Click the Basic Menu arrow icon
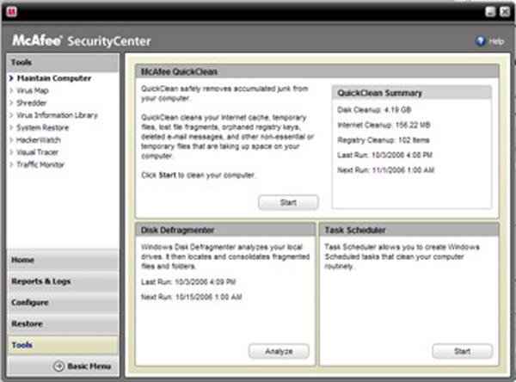This screenshot has height=382, width=516. 58,366
